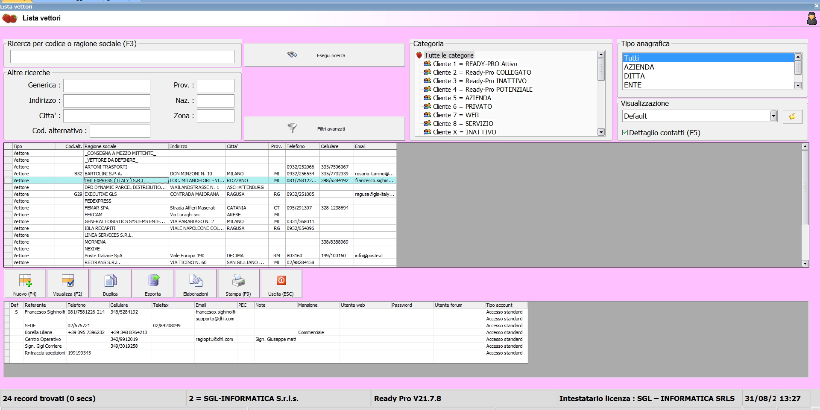Viewport: 820px width, 410px height.
Task: Select Tutti in Tipo anagrafica list
Action: 708,58
